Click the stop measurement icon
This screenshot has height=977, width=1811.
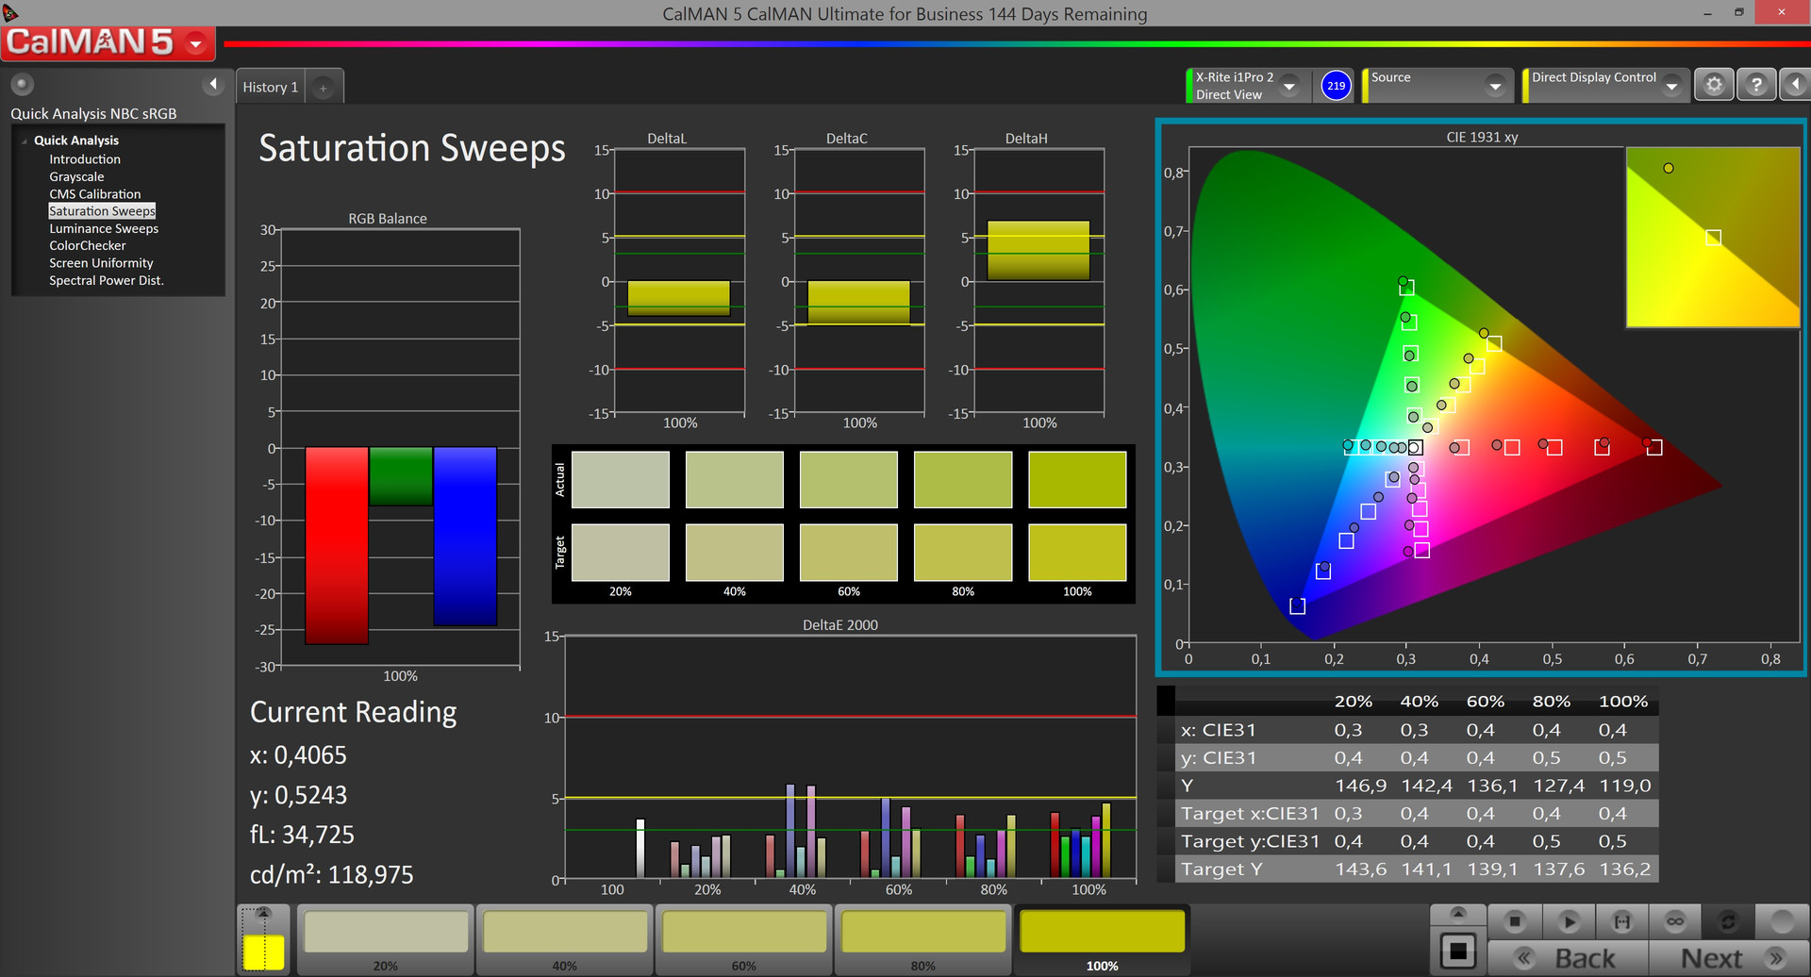(x=1515, y=921)
